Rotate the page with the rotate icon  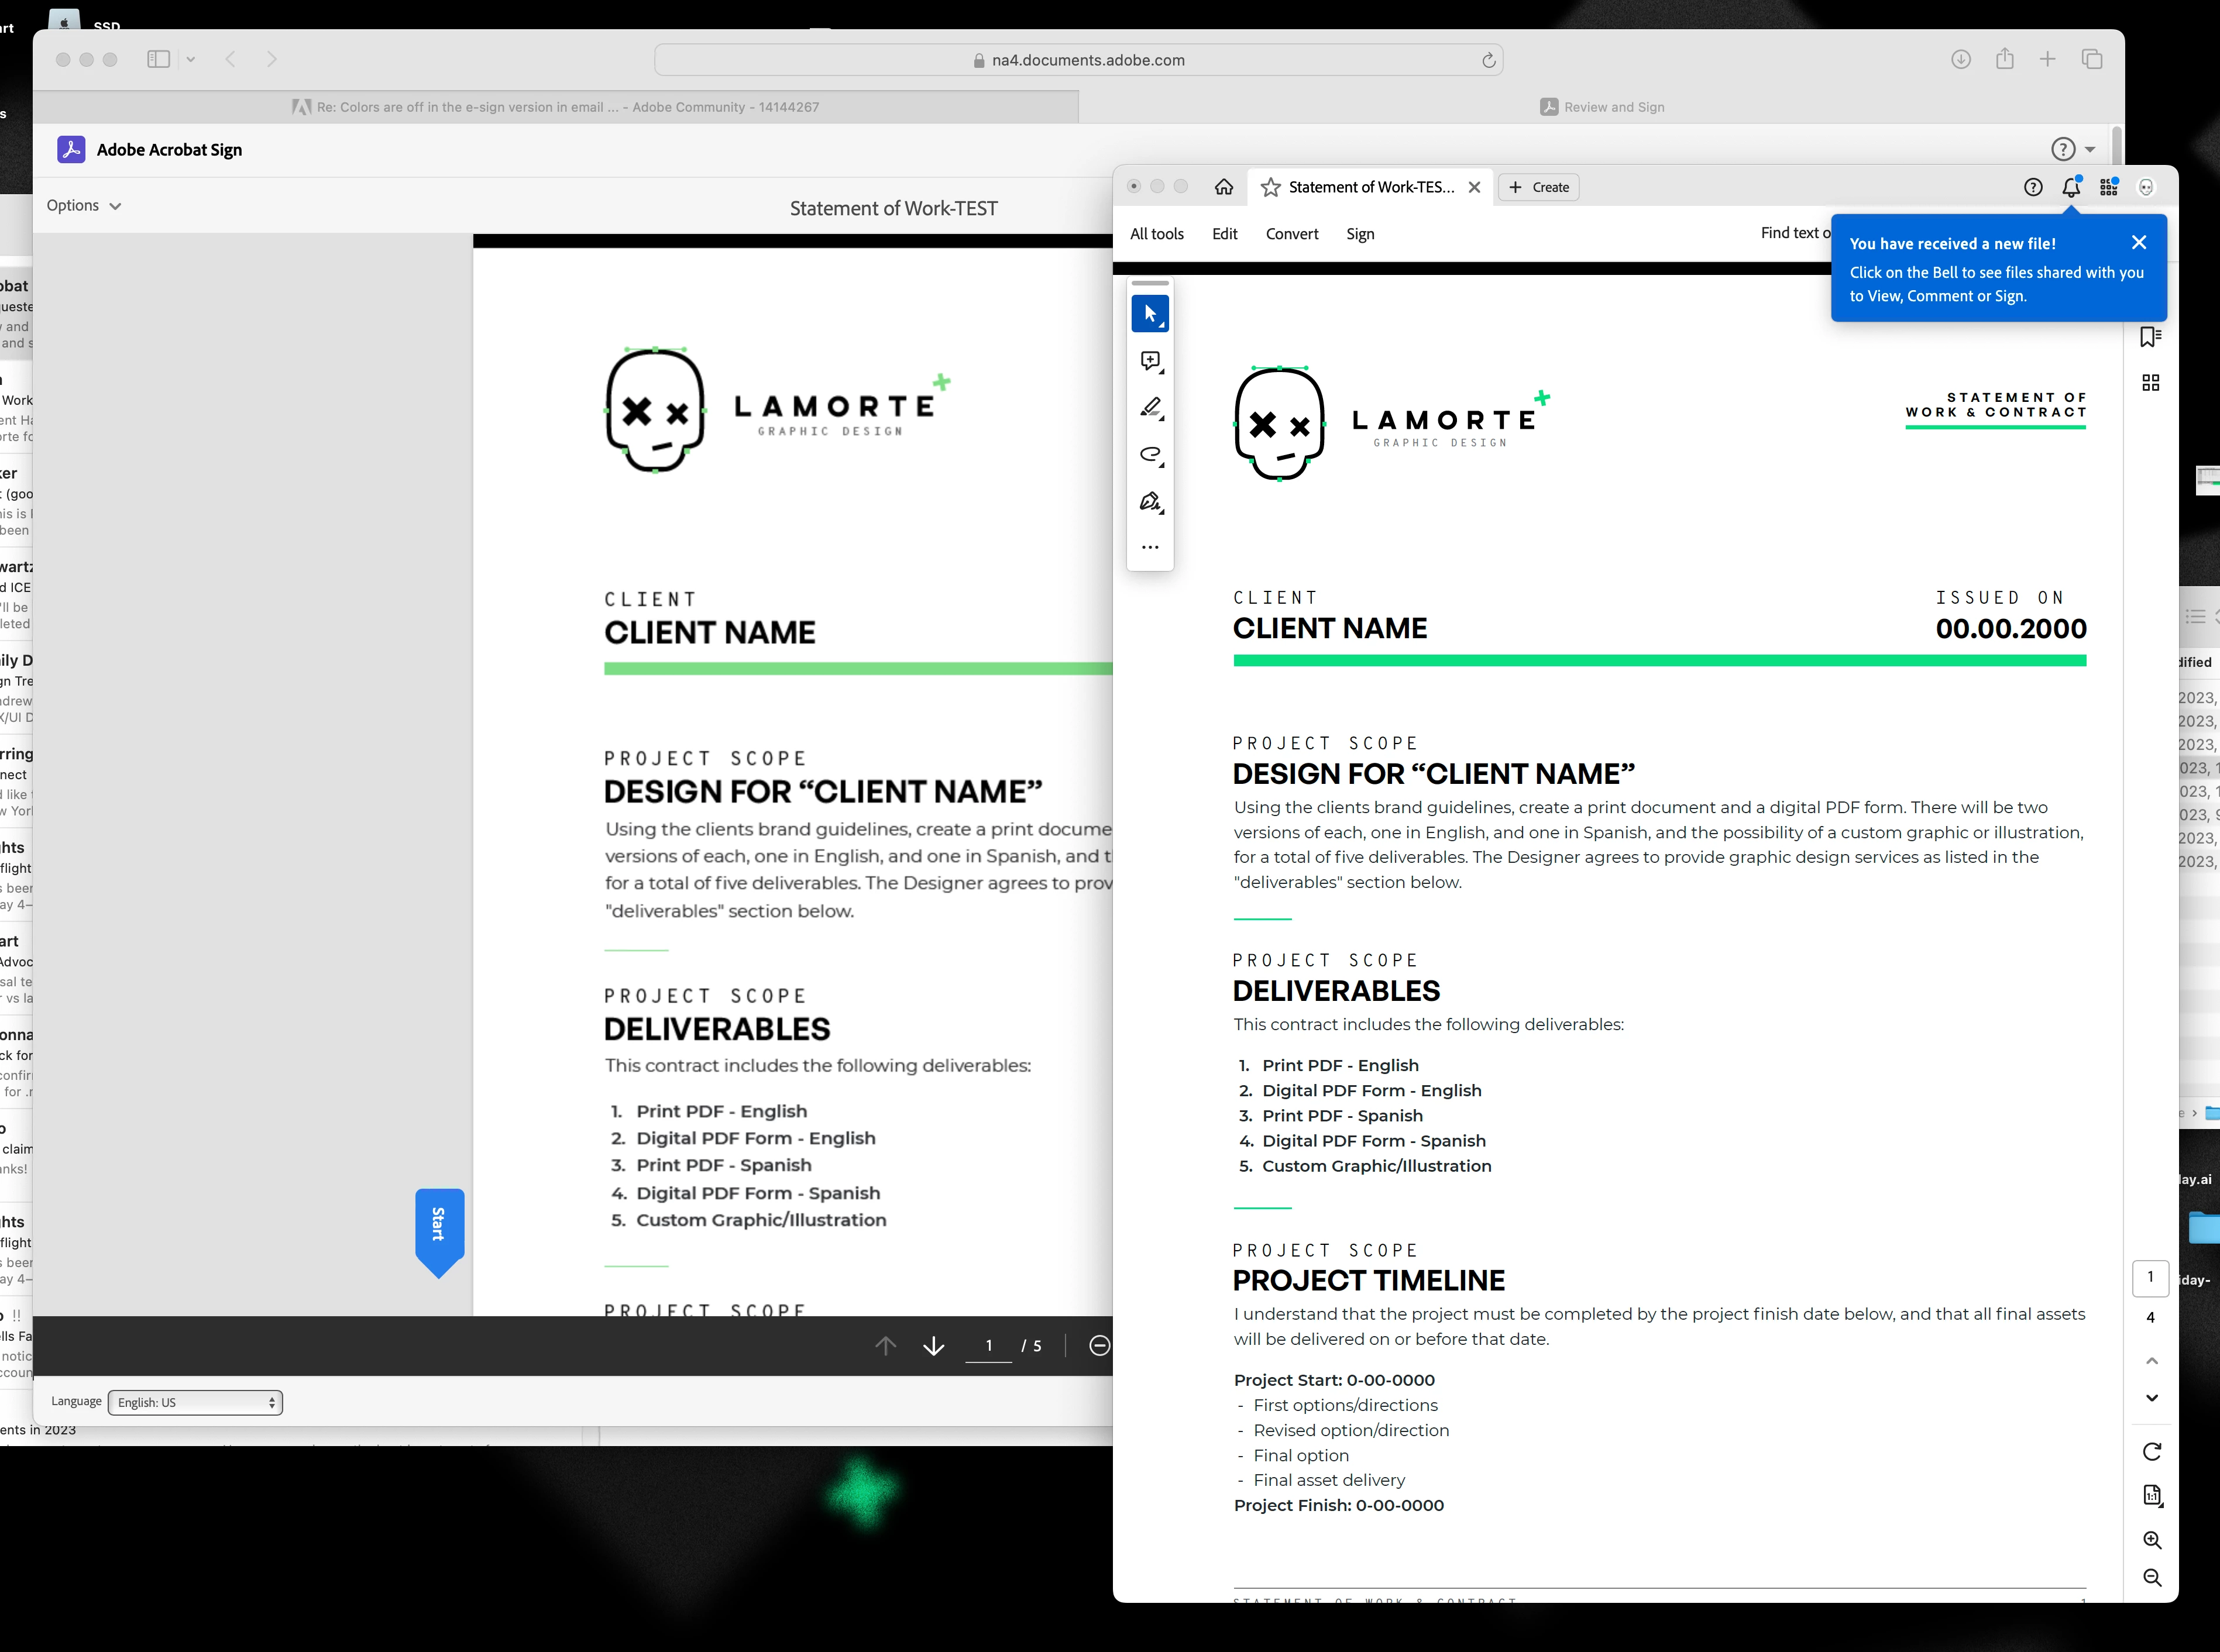click(x=2152, y=1451)
